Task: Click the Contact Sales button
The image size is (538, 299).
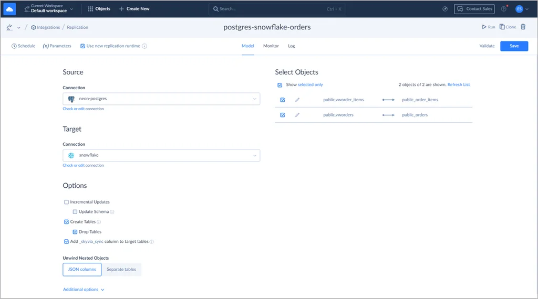Action: [x=474, y=9]
